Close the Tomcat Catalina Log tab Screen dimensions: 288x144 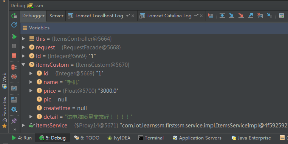(201, 16)
